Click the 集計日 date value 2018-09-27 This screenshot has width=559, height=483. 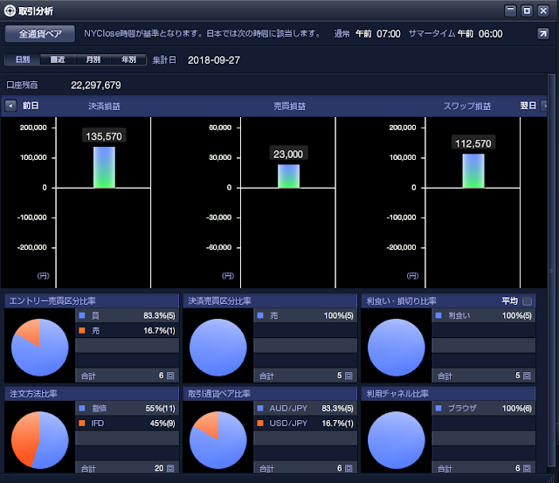click(213, 60)
